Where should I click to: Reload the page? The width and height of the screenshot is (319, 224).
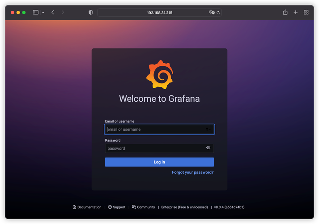click(218, 13)
